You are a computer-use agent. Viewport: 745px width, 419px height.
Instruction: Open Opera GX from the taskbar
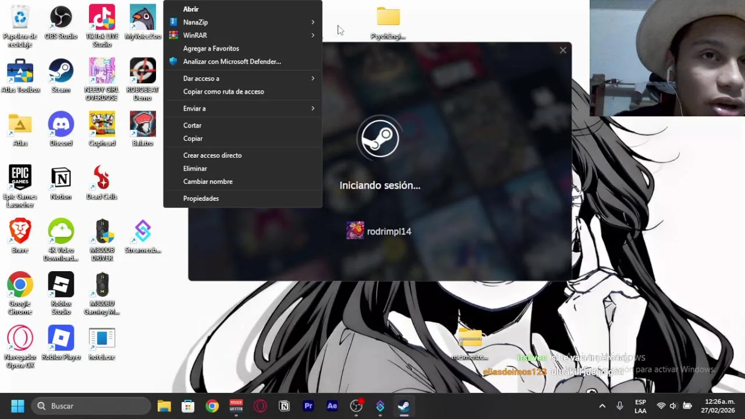(x=260, y=406)
